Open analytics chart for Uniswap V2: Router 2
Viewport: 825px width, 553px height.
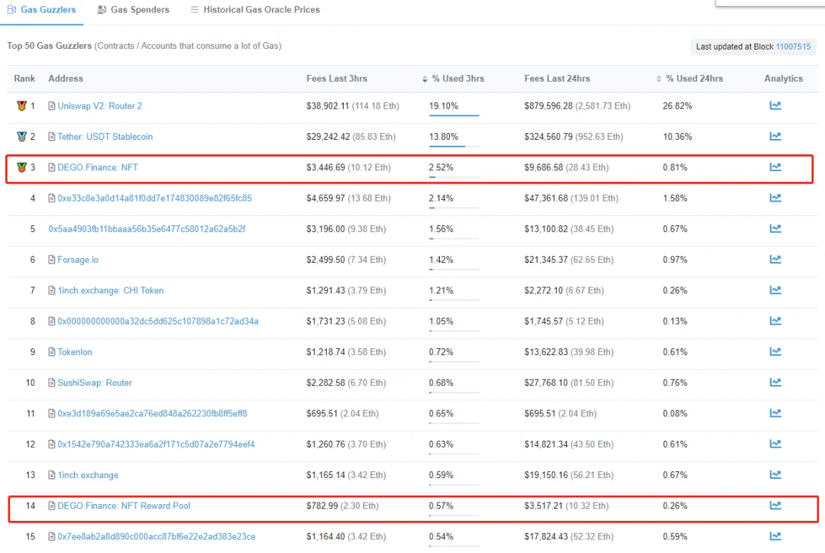[775, 105]
